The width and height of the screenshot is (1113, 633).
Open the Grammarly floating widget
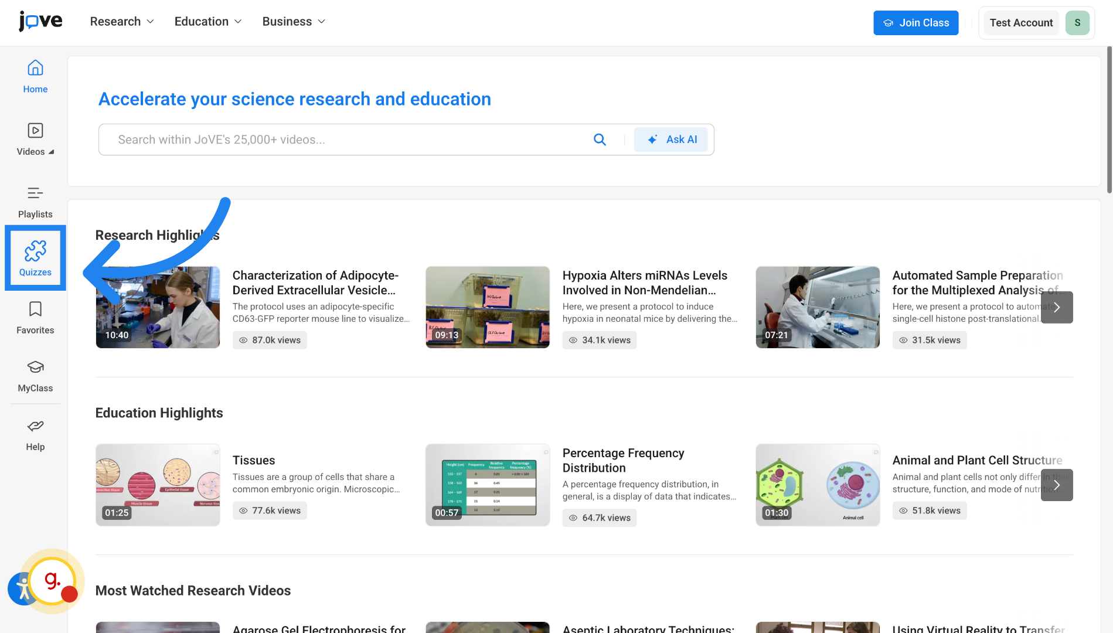point(53,581)
